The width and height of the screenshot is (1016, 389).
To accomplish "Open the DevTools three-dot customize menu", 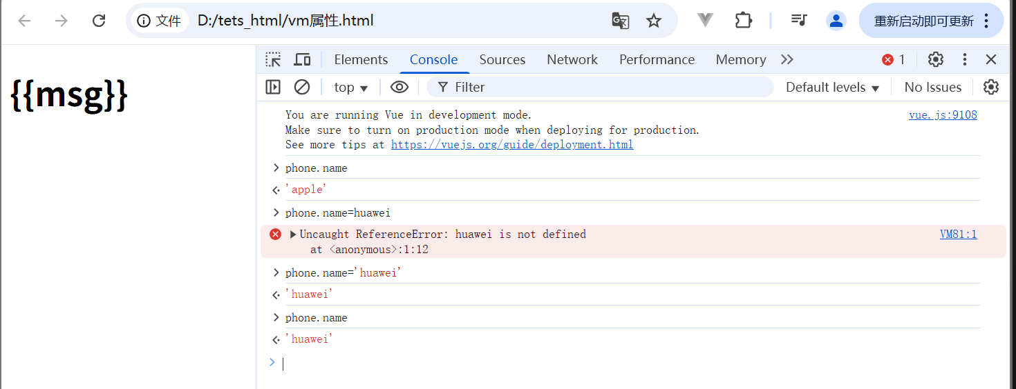I will 965,60.
